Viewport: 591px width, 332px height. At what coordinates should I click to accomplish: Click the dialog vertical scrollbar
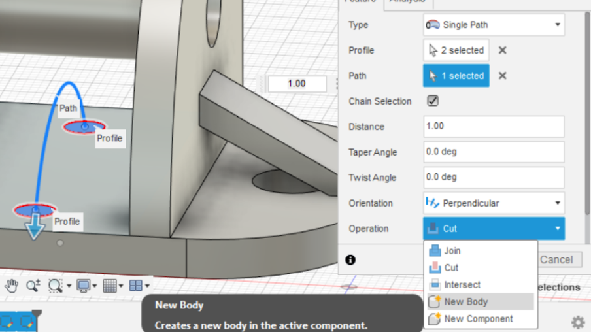(x=587, y=113)
